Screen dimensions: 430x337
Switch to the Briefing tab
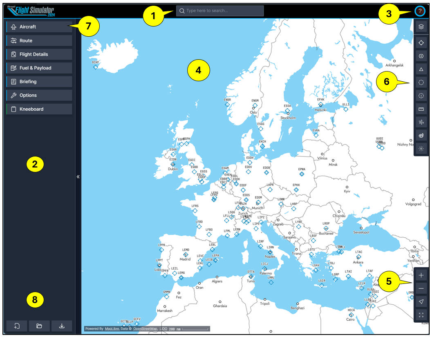pos(39,81)
